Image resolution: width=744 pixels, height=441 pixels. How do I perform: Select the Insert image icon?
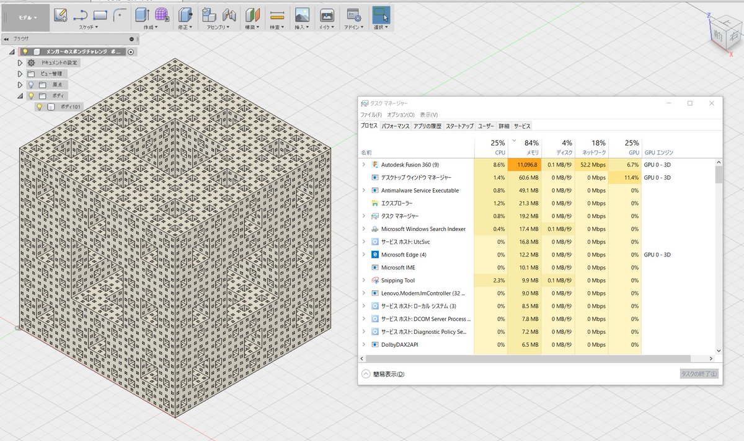click(x=302, y=15)
